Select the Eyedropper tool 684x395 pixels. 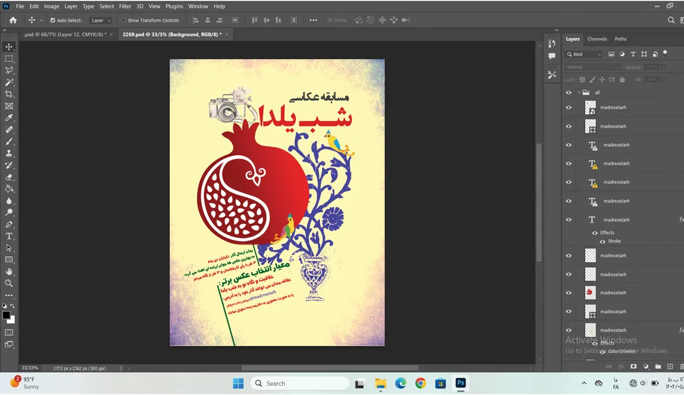click(x=8, y=118)
